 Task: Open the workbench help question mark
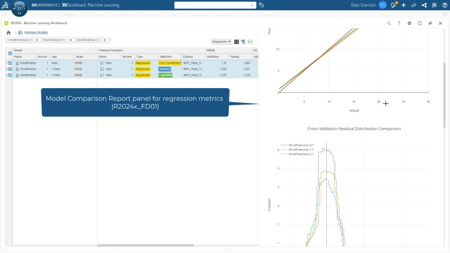tap(399, 23)
